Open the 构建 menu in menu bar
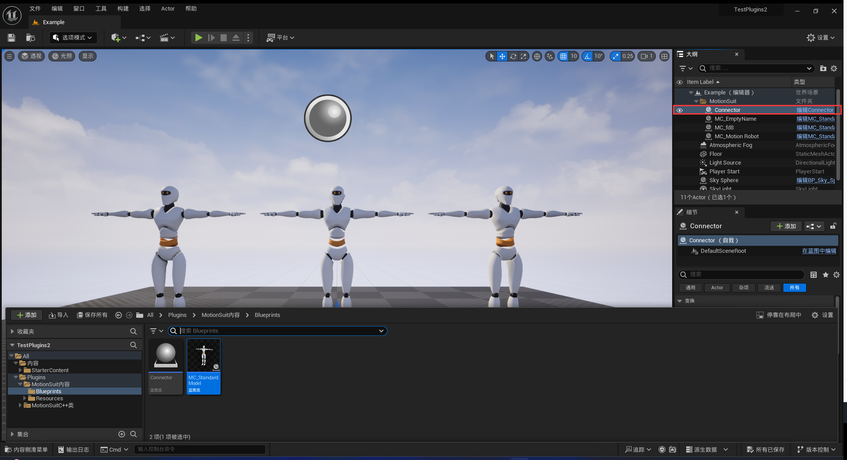The height and width of the screenshot is (460, 847). coord(123,9)
